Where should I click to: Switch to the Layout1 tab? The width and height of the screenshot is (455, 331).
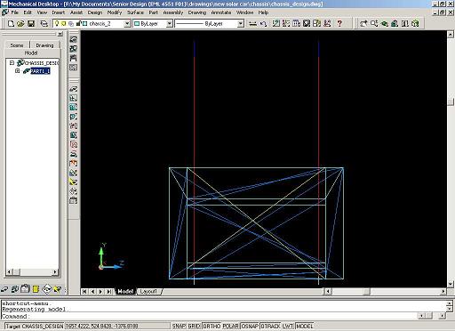[148, 292]
